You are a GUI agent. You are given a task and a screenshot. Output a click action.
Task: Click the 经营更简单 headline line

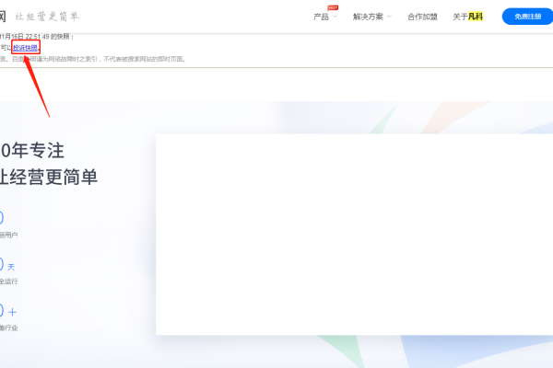53,177
